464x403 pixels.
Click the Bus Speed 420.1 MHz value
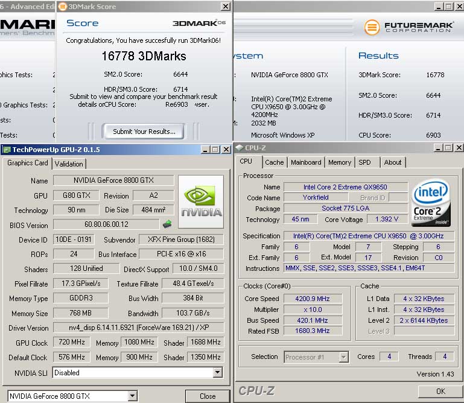(x=313, y=320)
